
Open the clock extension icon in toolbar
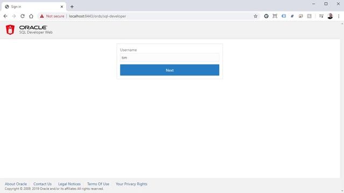pyautogui.click(x=266, y=16)
